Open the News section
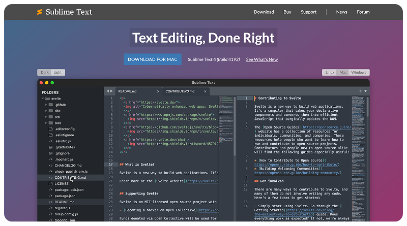The image size is (407, 226). [341, 12]
